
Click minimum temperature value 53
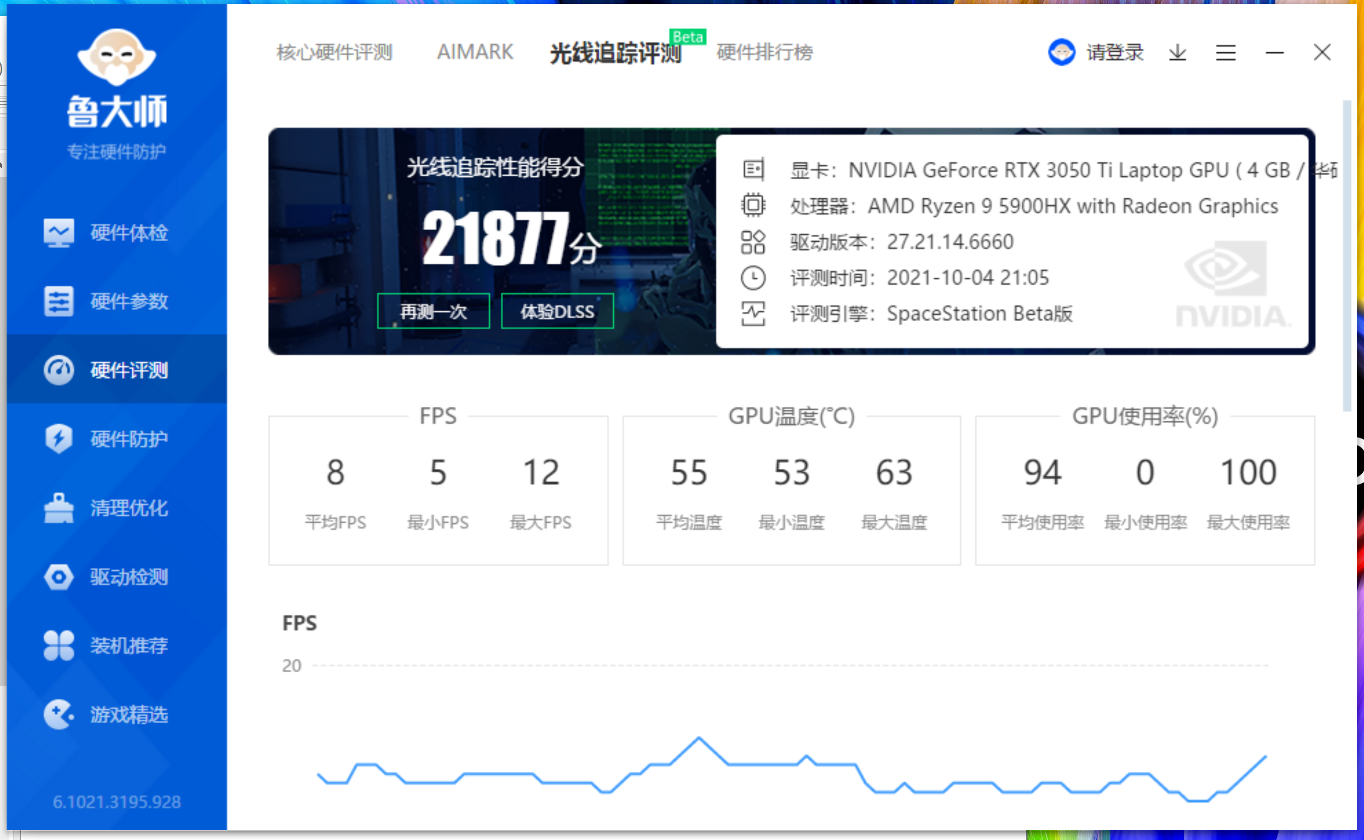[x=791, y=472]
